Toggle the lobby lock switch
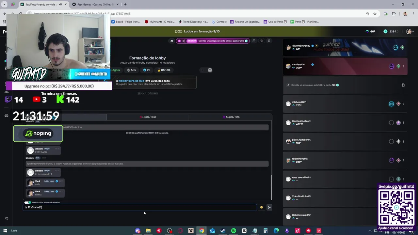The height and width of the screenshot is (235, 418). pos(206,70)
